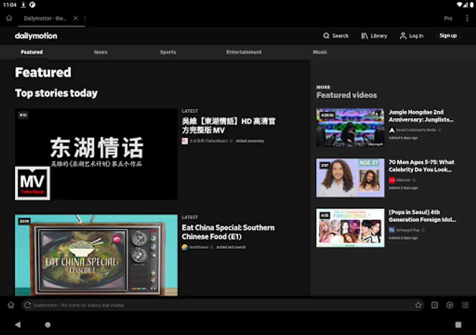Click the circular play icon in bottom toolbar
476x335 pixels.
pos(450,305)
